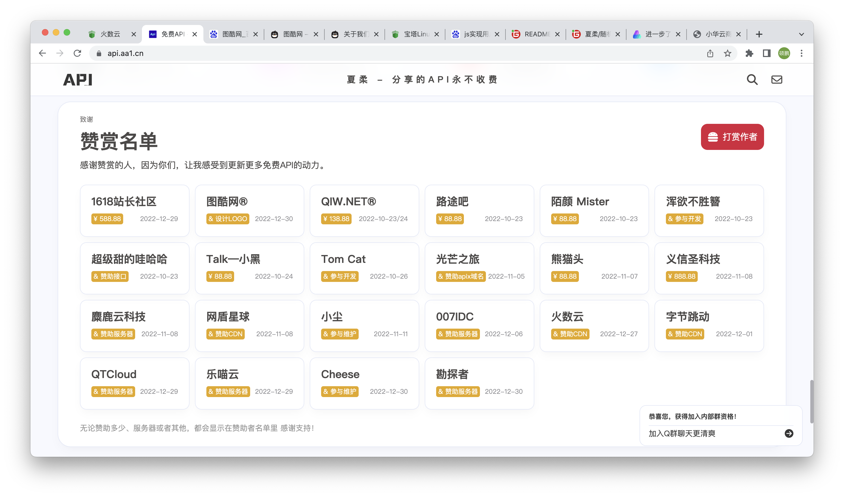The height and width of the screenshot is (497, 844).
Task: Click the search magnifier icon in header
Action: [752, 80]
